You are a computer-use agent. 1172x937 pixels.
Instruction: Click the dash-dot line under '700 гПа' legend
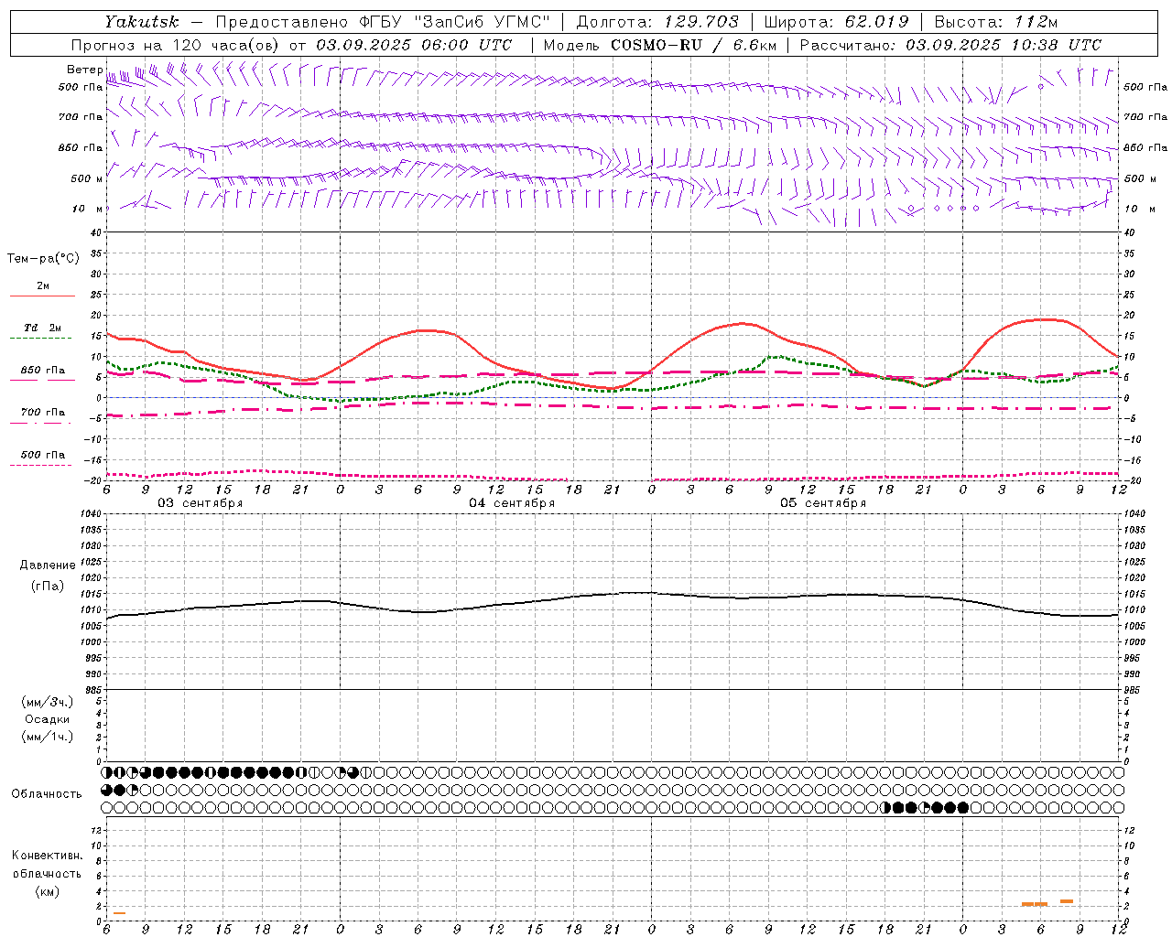(x=41, y=423)
